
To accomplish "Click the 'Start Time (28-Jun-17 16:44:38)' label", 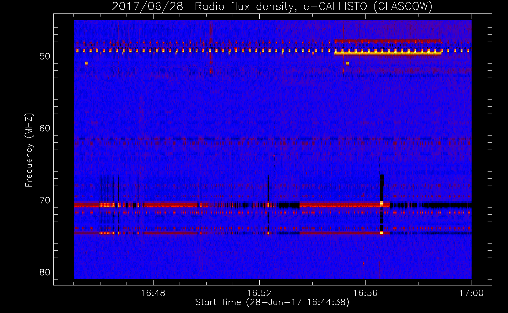I will [x=272, y=302].
